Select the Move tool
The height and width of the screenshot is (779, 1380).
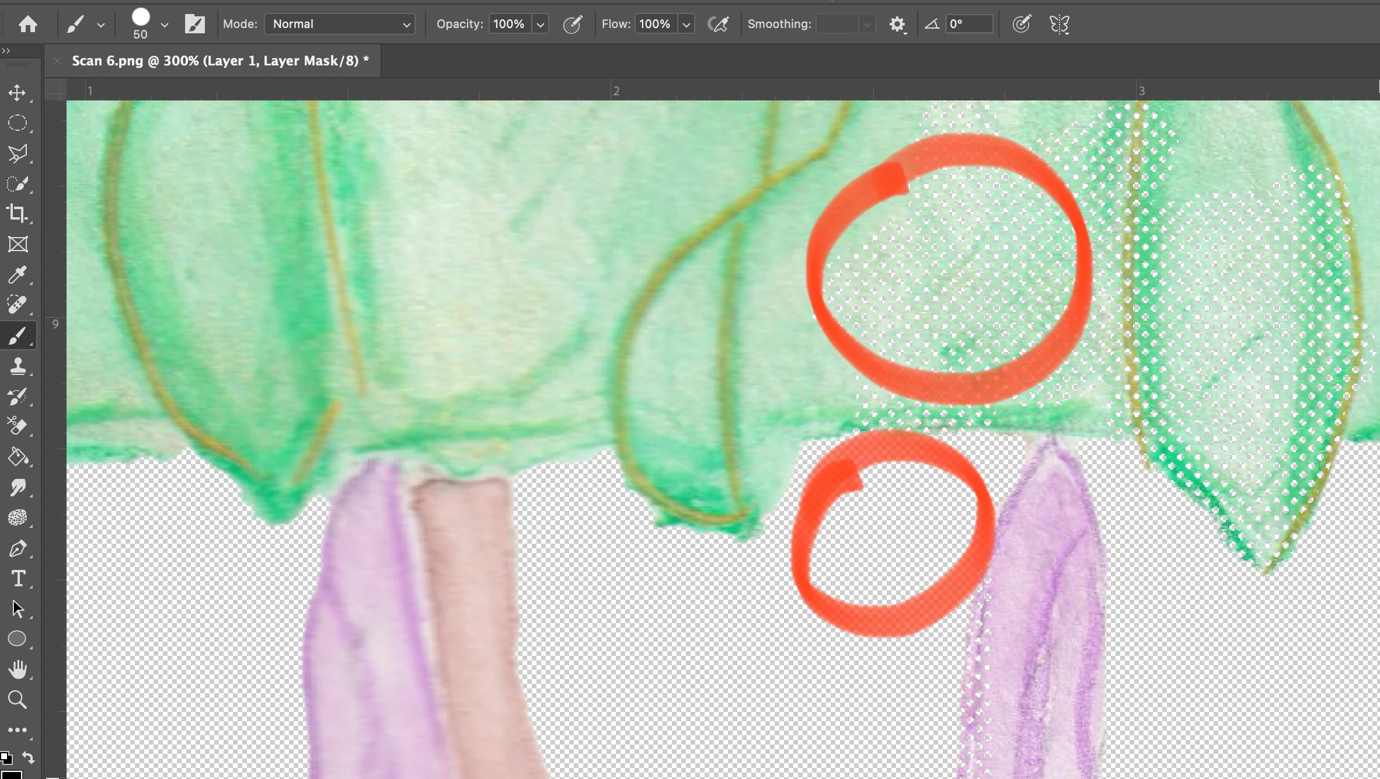click(x=17, y=93)
